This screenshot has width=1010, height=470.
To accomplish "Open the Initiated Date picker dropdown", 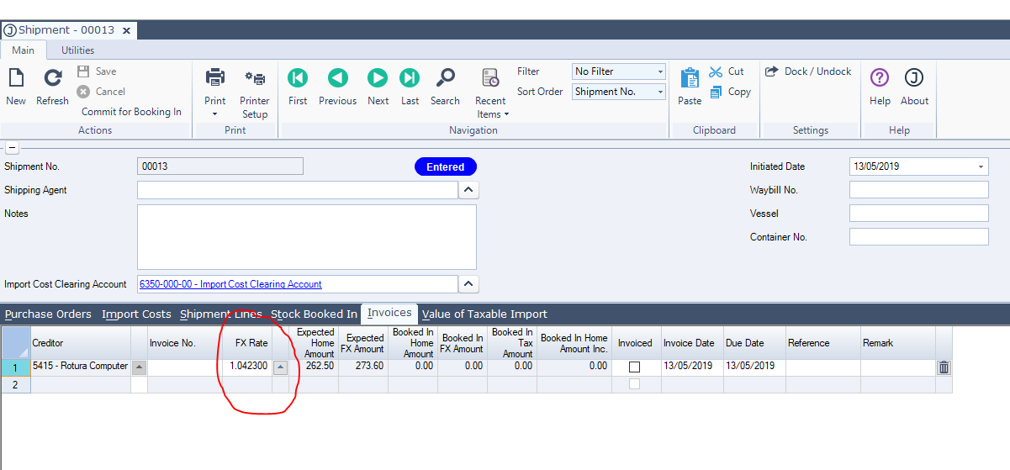I will coord(981,166).
